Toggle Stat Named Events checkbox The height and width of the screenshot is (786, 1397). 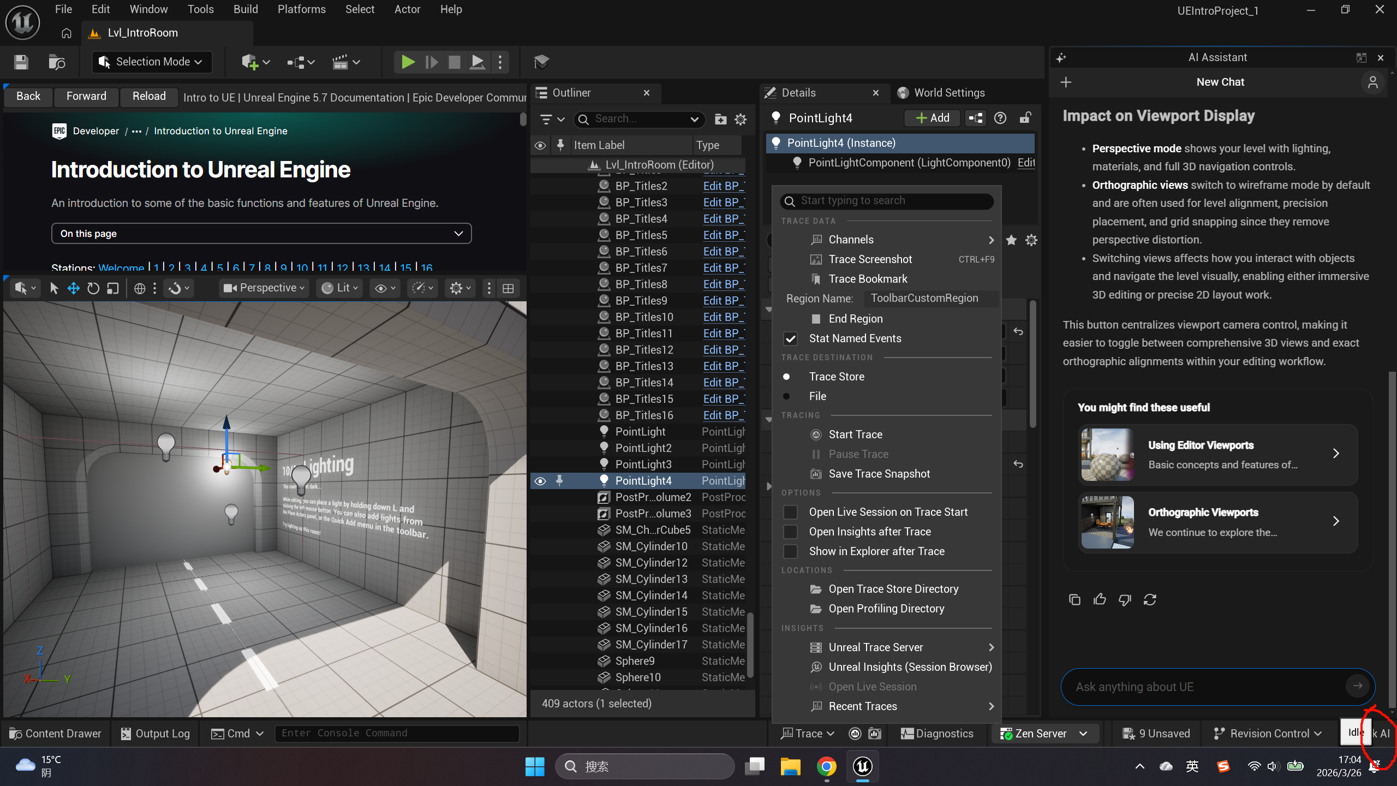(790, 338)
